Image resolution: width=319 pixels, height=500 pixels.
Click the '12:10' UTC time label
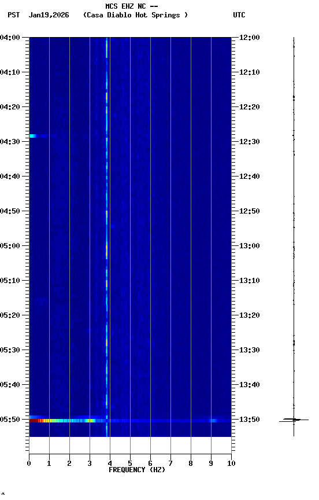point(250,72)
